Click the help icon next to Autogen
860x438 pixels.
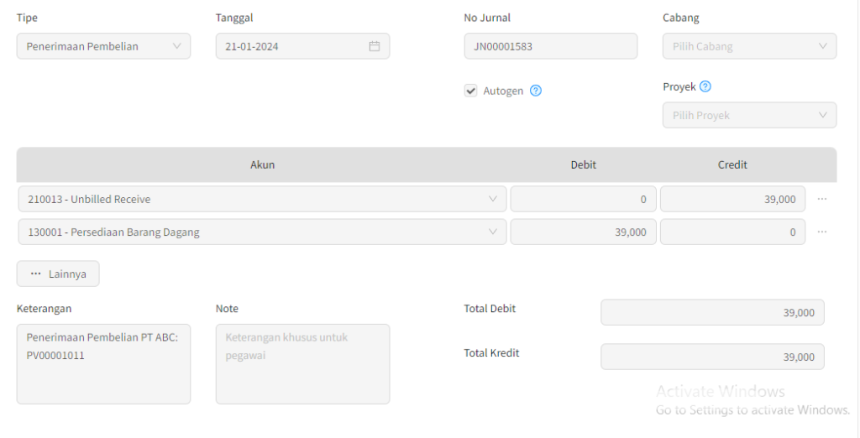pyautogui.click(x=536, y=91)
